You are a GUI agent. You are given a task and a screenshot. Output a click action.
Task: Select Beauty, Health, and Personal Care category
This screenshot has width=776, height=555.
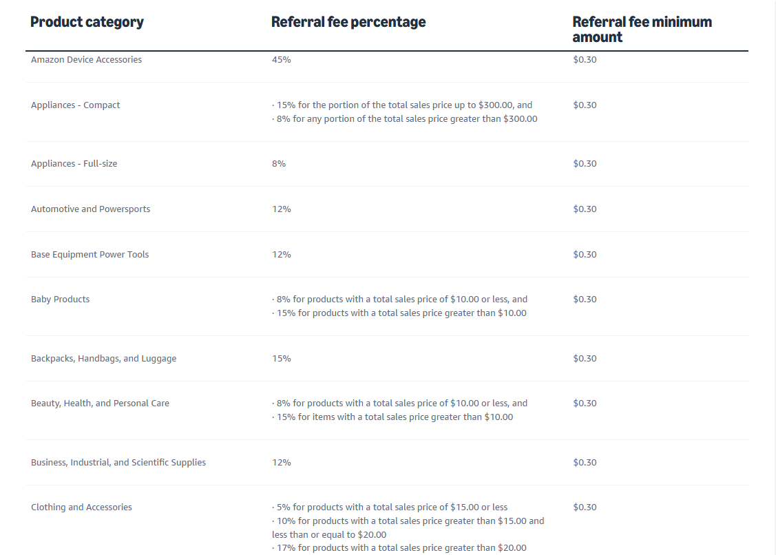click(x=100, y=403)
